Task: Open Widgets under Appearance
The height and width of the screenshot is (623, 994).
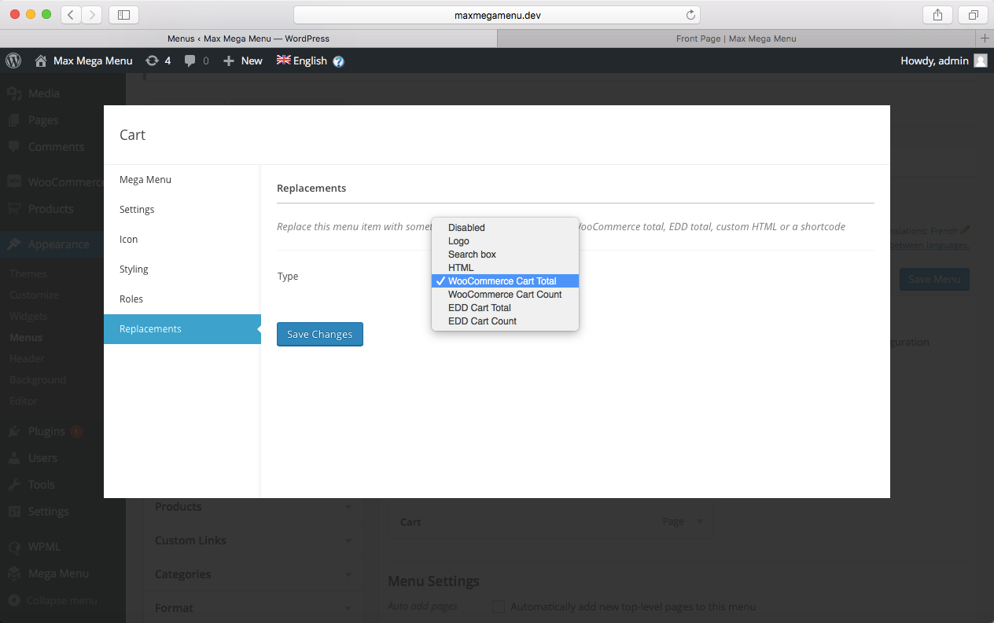Action: pos(28,316)
